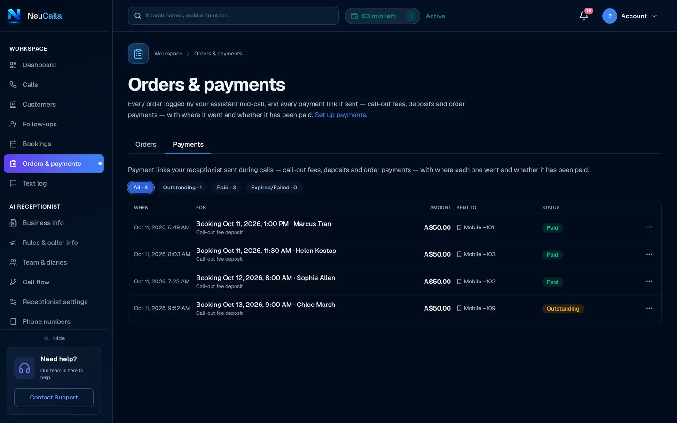Click the search names input field
The width and height of the screenshot is (677, 423).
[x=233, y=16]
